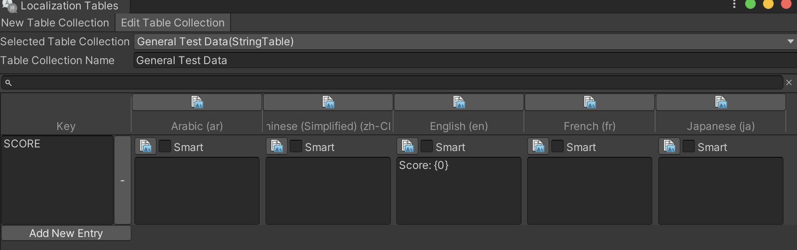The image size is (797, 250).
Task: Toggle Smart checkbox in French column
Action: click(x=557, y=147)
